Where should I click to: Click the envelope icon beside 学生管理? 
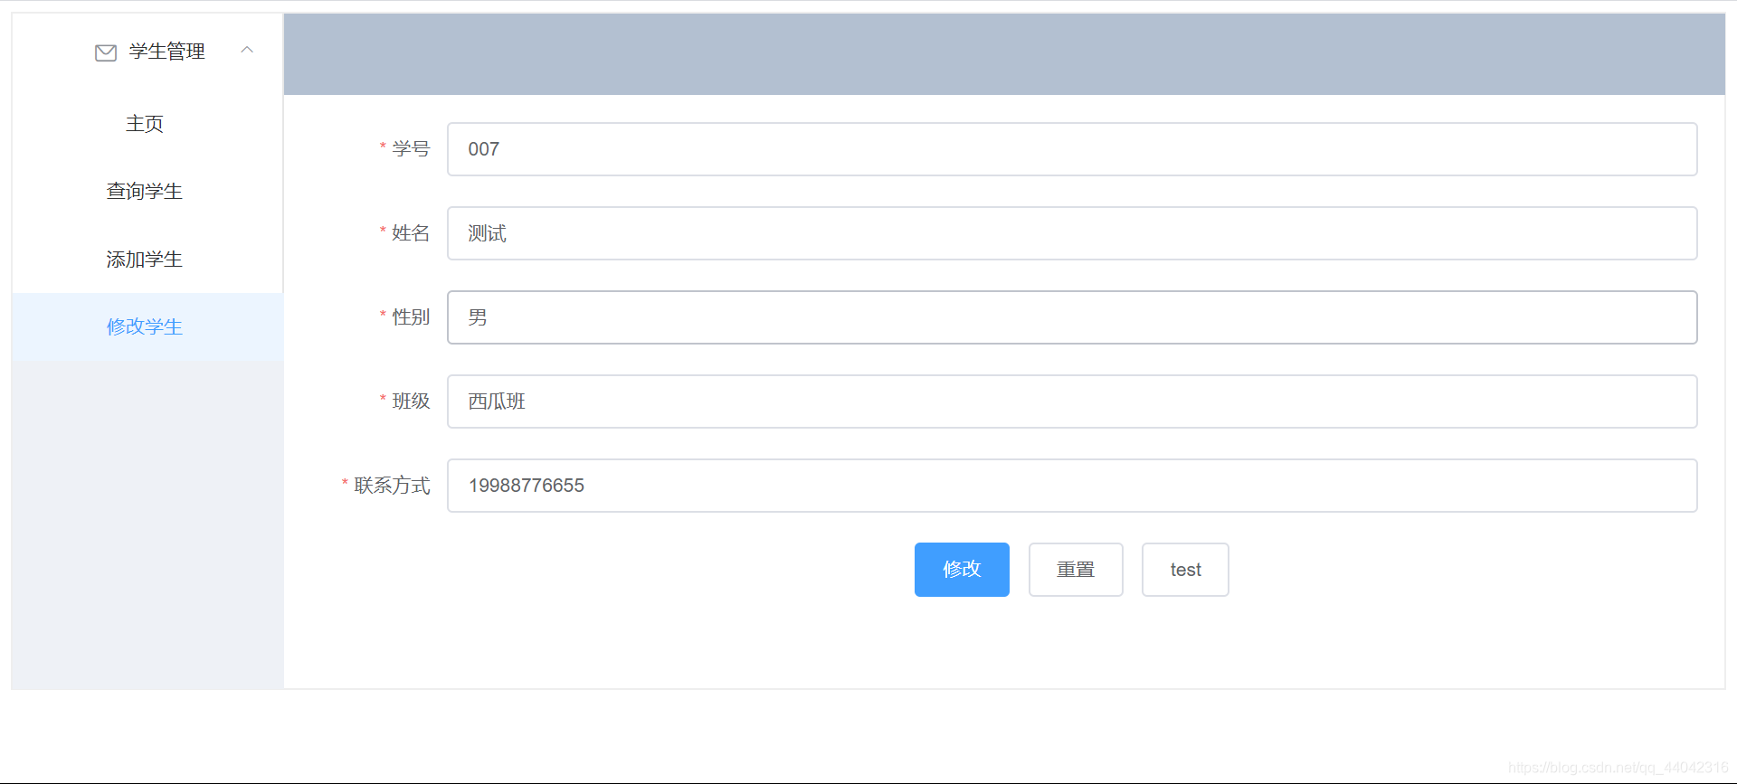point(106,52)
